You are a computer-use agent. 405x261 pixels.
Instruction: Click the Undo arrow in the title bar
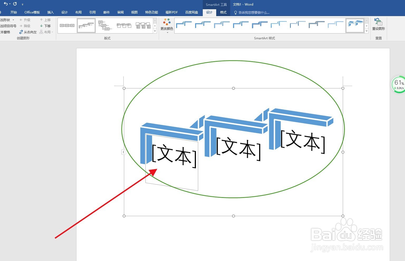click(x=6, y=4)
